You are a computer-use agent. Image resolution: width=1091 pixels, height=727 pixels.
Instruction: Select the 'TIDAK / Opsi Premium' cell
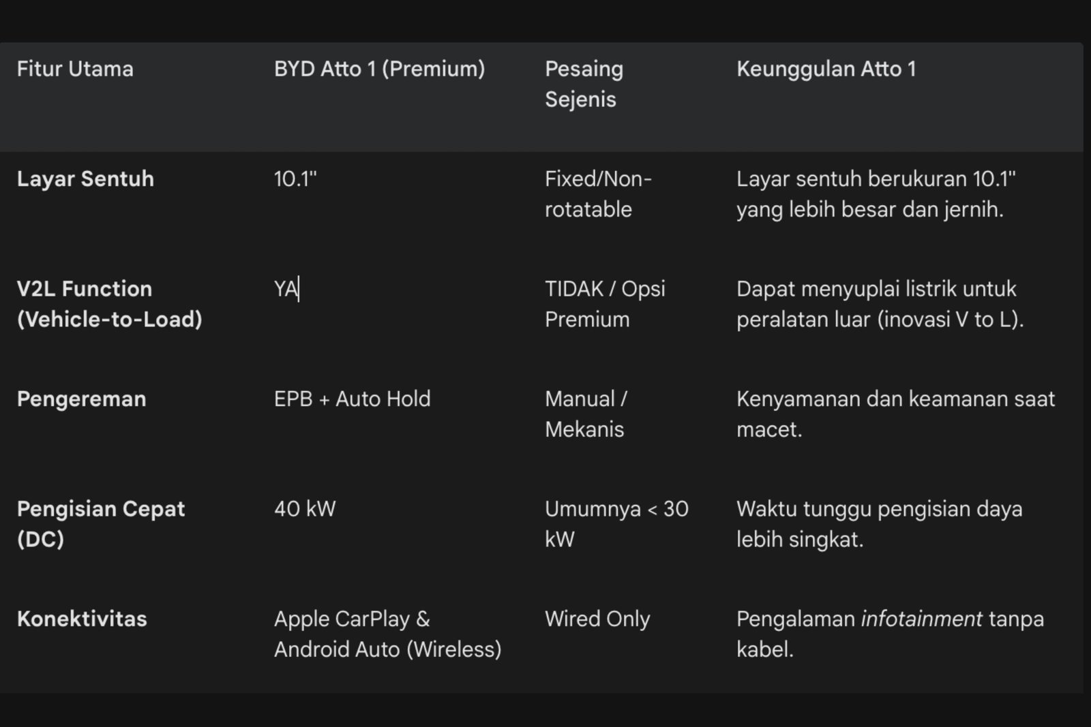tap(605, 304)
